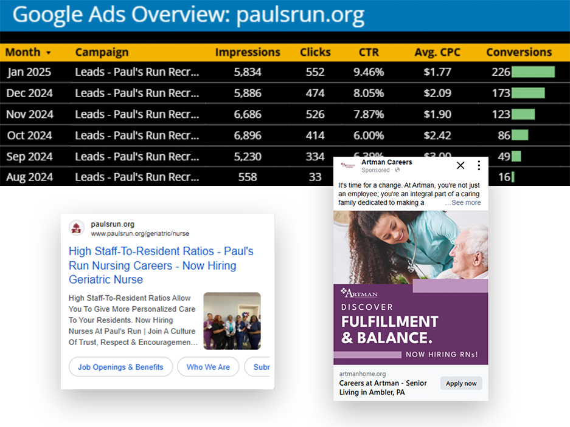Click the CTR column header
570x427 pixels.
(x=369, y=52)
